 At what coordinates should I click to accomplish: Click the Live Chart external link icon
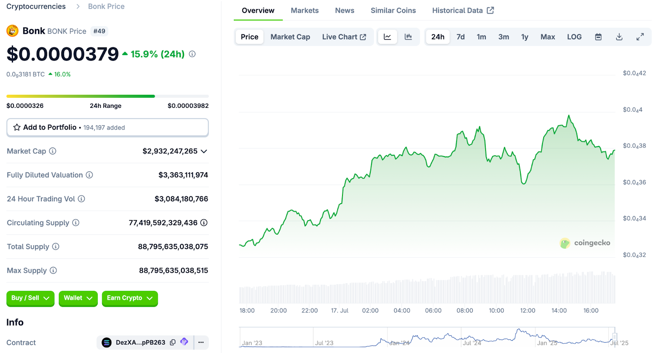tap(363, 37)
